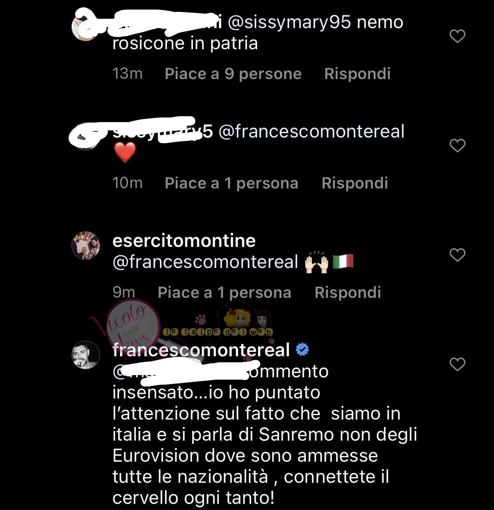The height and width of the screenshot is (510, 494).
Task: Like the 'nemo rosicone in patria' comment
Action: click(x=457, y=36)
